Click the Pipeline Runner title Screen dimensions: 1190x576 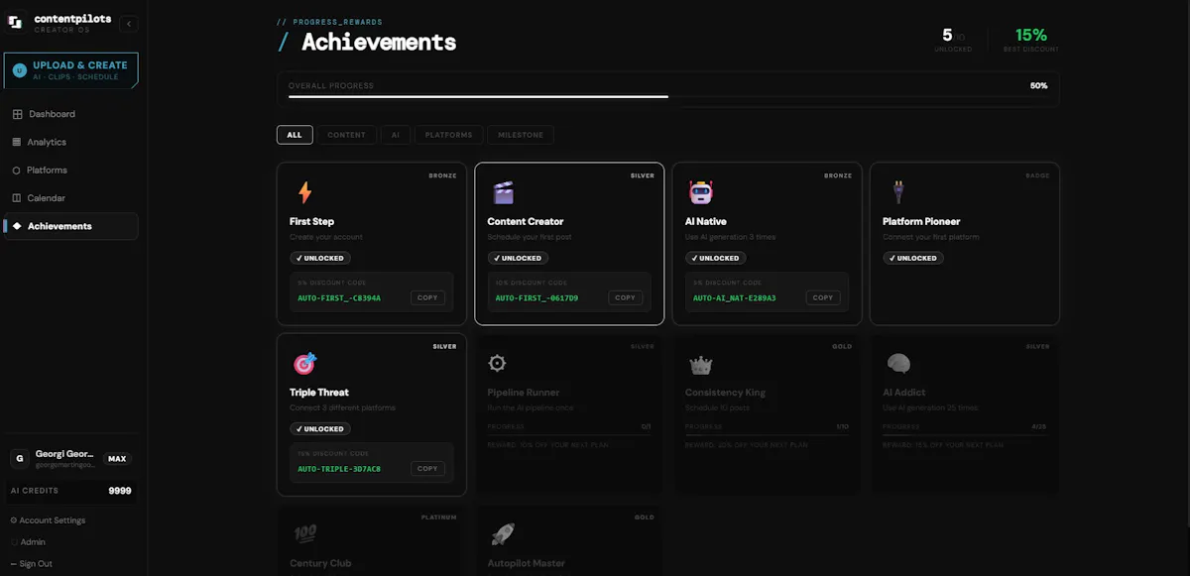pyautogui.click(x=524, y=393)
